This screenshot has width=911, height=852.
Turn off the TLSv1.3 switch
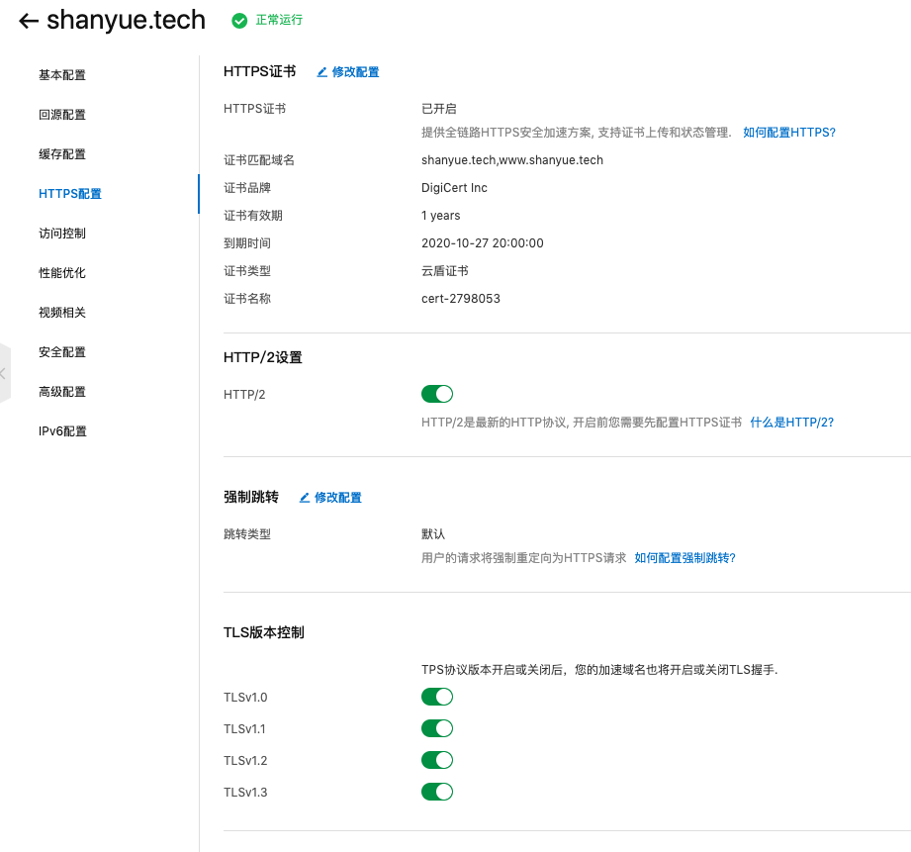(436, 792)
